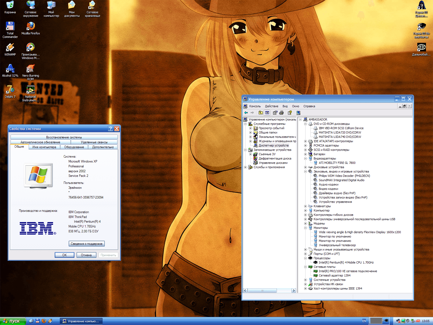Select the Delphi 7 desktop icon
This screenshot has width=433, height=325.
point(10,92)
